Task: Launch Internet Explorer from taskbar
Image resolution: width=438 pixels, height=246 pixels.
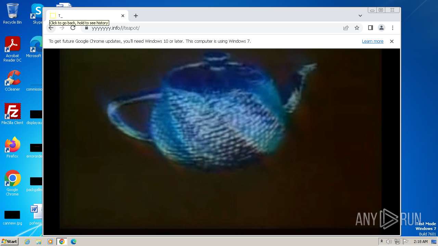Action: tap(27, 242)
